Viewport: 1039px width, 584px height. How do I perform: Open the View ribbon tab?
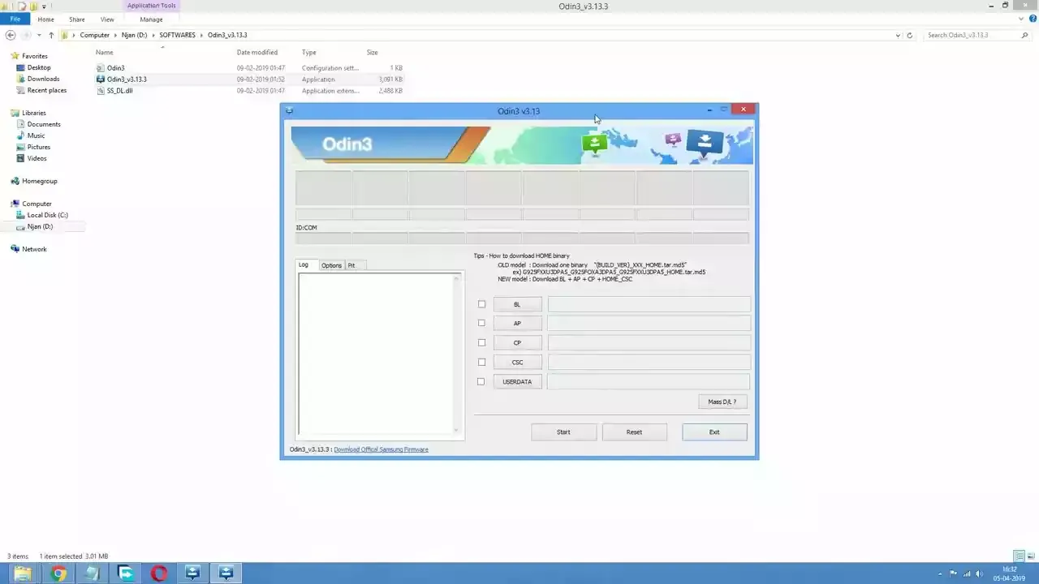pyautogui.click(x=107, y=19)
